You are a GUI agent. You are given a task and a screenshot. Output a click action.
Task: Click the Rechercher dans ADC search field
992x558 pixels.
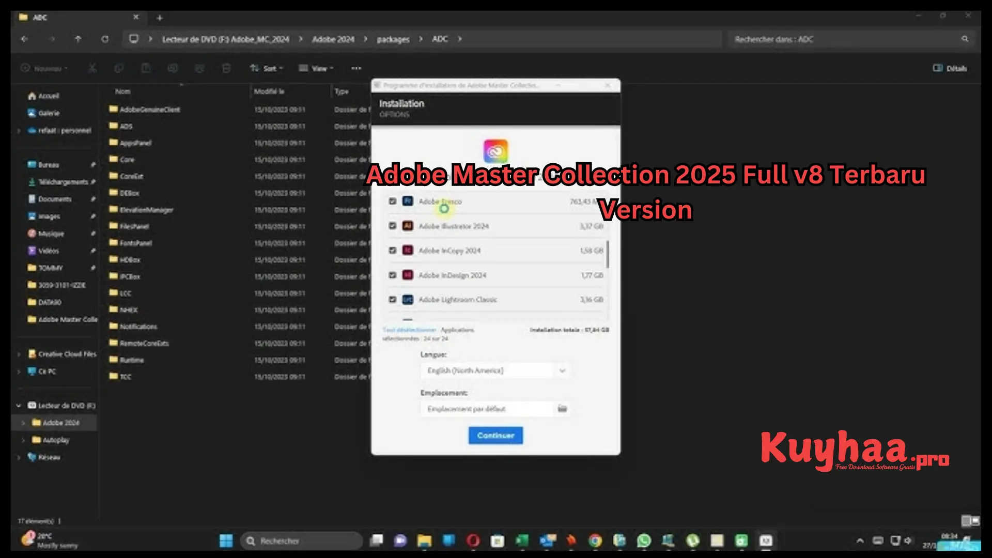(x=851, y=39)
